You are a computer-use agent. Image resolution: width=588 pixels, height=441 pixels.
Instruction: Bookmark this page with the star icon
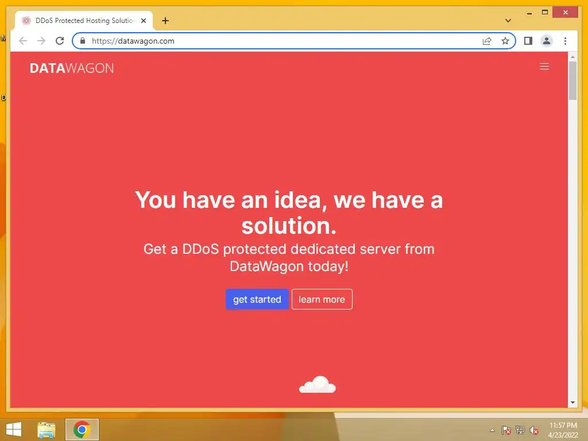(x=505, y=41)
